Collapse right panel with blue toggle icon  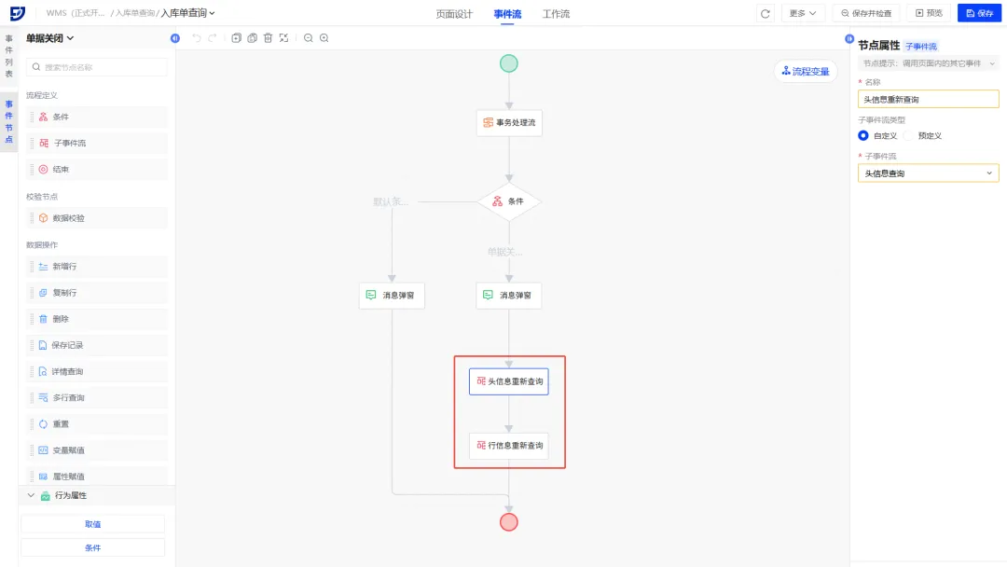click(849, 39)
